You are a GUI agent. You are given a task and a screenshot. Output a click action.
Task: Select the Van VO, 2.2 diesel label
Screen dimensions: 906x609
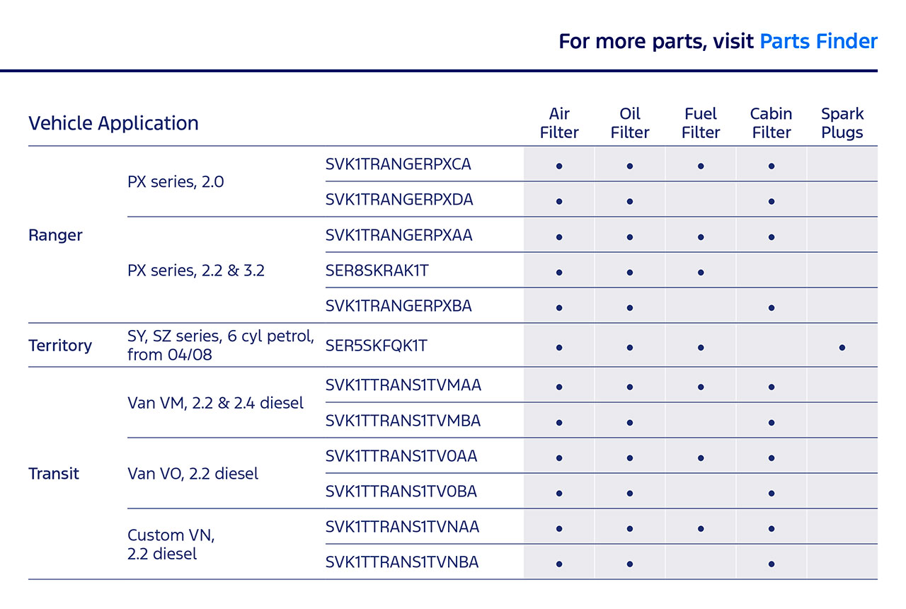(193, 474)
